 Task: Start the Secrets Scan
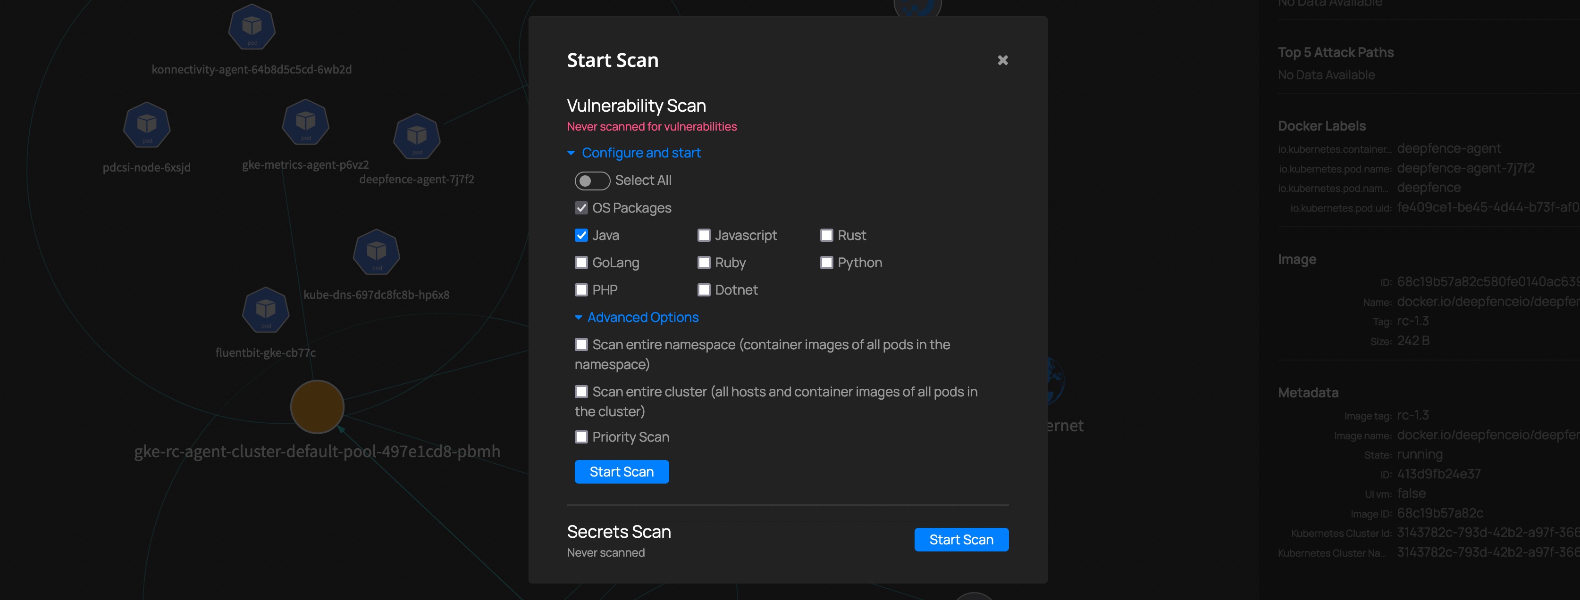point(960,539)
